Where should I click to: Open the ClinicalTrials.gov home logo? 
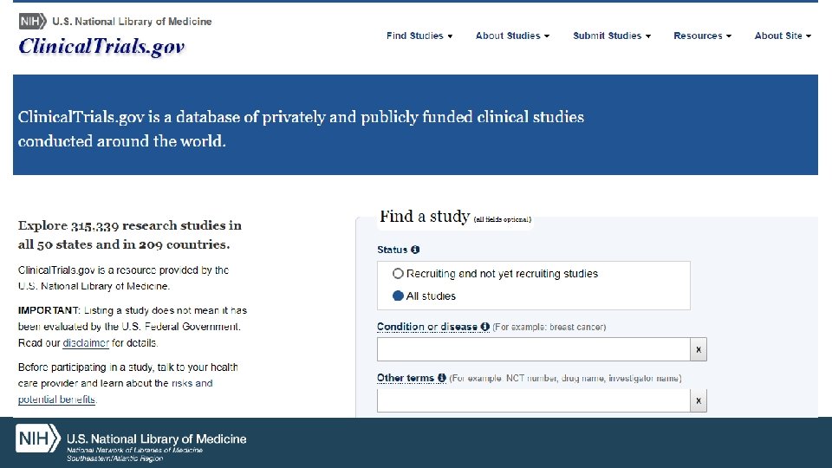point(101,46)
